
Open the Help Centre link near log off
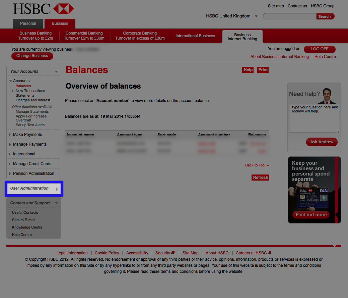tap(325, 57)
